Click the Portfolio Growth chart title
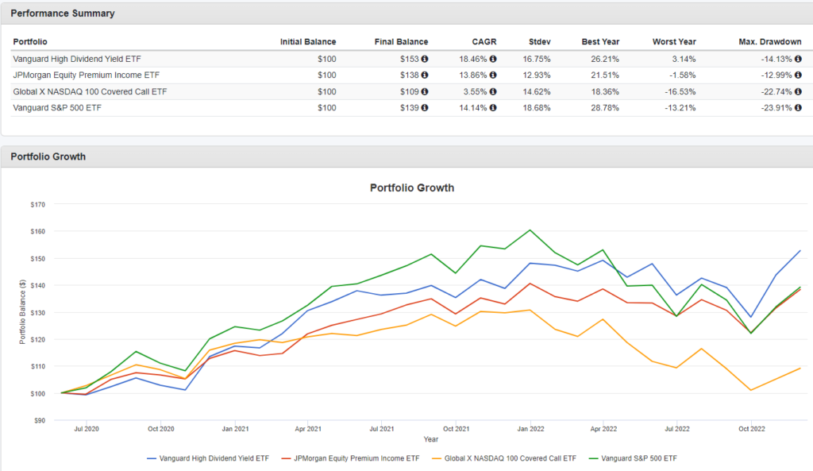Image resolution: width=813 pixels, height=471 pixels. click(x=412, y=187)
